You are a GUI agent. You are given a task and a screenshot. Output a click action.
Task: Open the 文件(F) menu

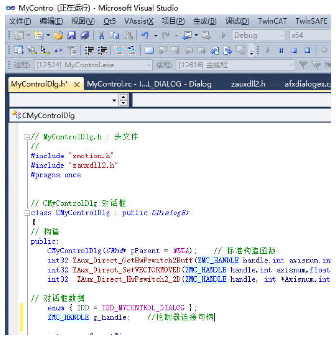(x=20, y=21)
